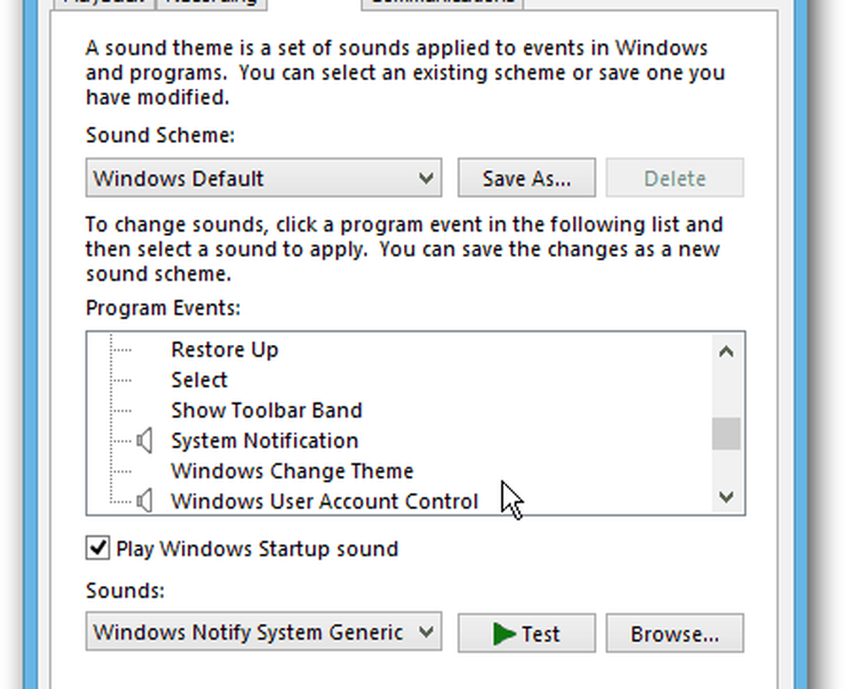This screenshot has width=845, height=689.
Task: Click the green play icon on Test
Action: pyautogui.click(x=504, y=633)
